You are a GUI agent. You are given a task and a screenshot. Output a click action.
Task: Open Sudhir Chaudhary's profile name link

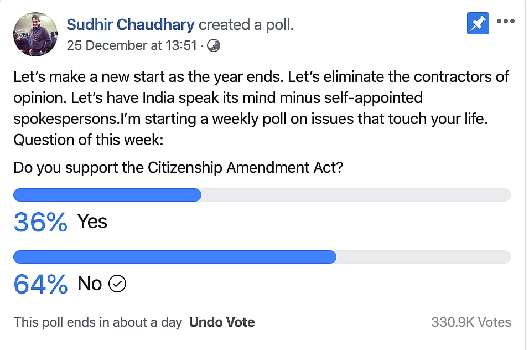pyautogui.click(x=130, y=24)
